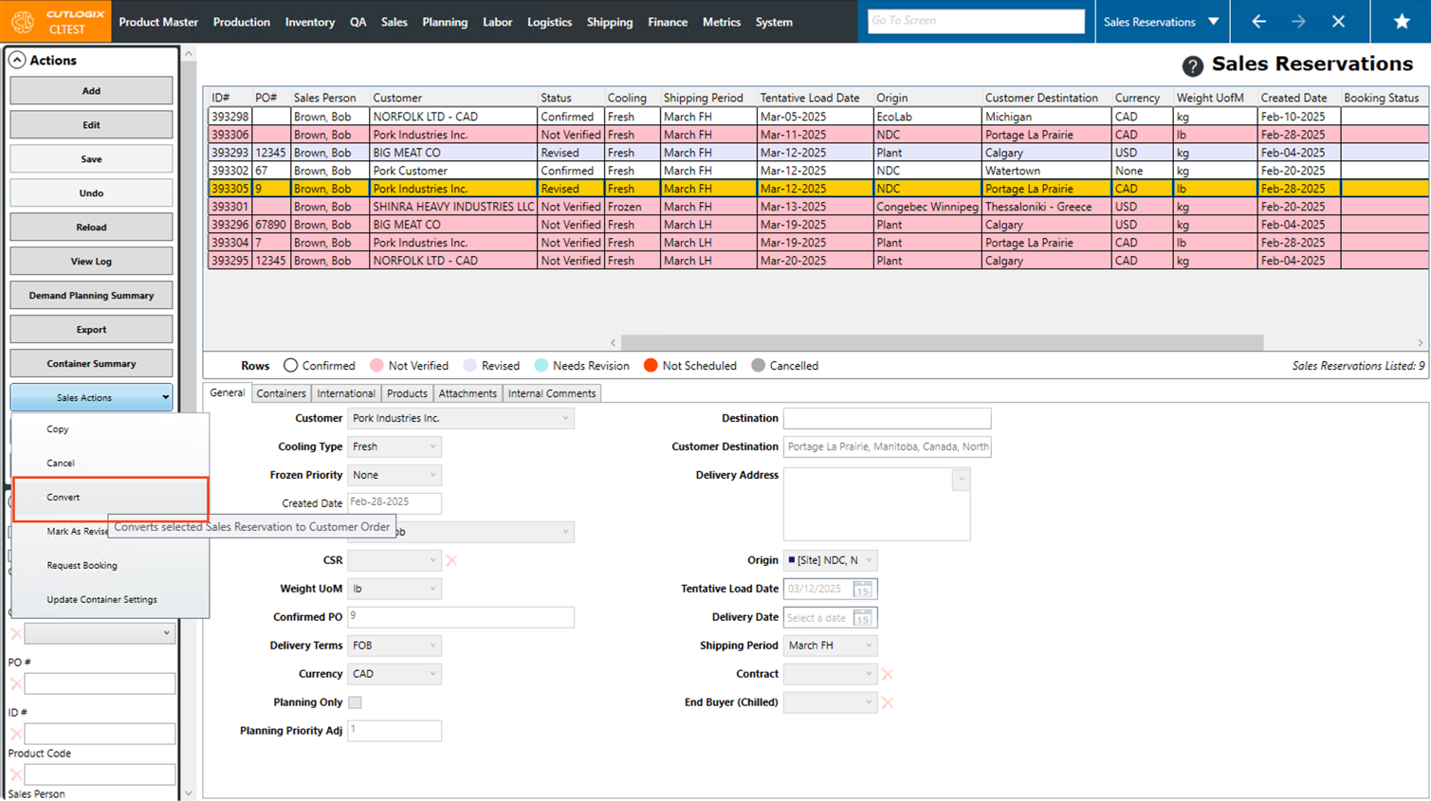Click the Go To Screen search field
The height and width of the screenshot is (801, 1431).
pyautogui.click(x=976, y=21)
